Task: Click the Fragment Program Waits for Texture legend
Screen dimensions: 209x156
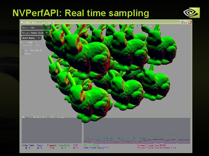Action: pyautogui.click(x=156, y=148)
